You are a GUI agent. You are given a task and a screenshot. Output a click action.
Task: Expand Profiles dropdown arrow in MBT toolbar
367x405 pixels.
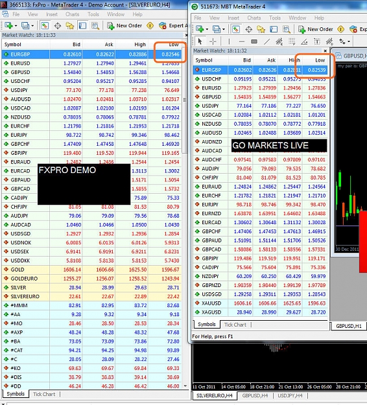224,29
